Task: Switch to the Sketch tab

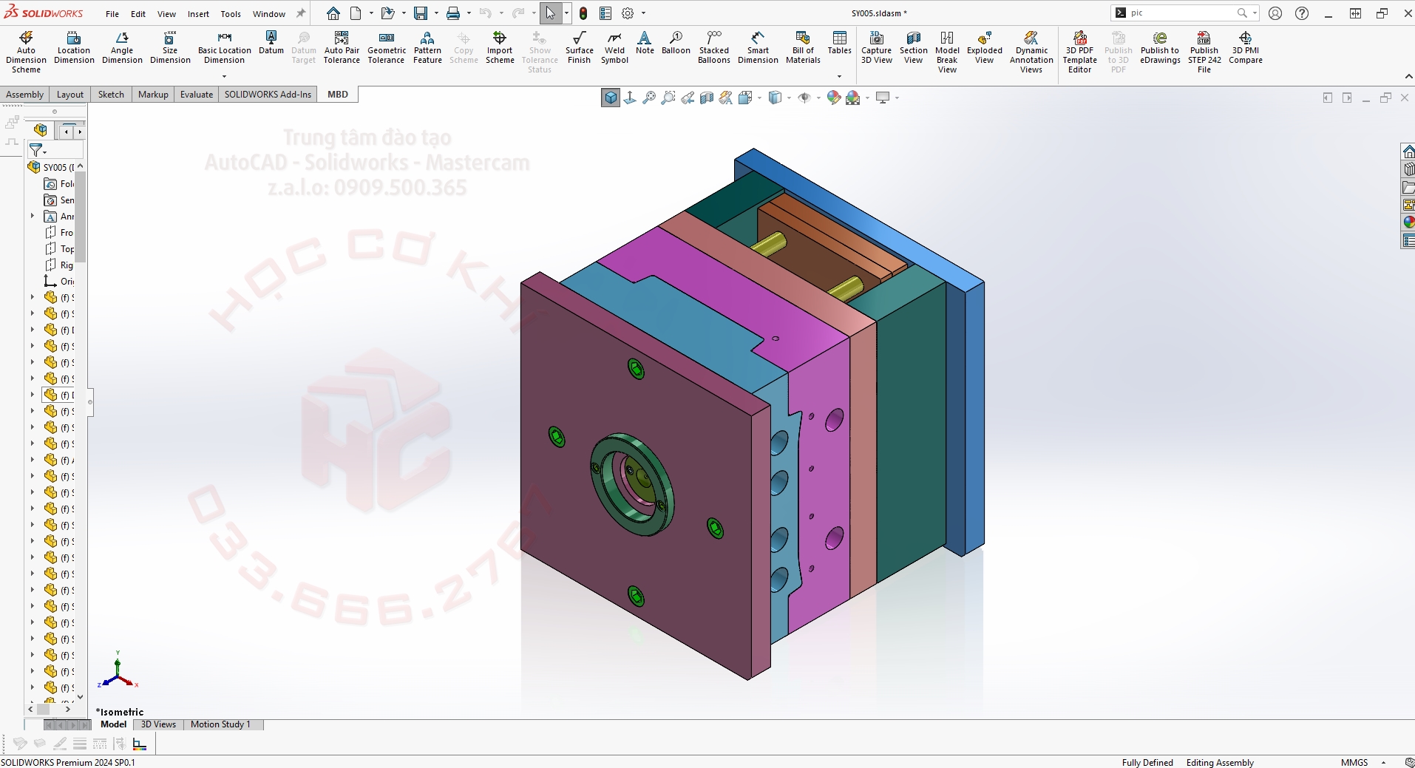Action: pyautogui.click(x=111, y=95)
